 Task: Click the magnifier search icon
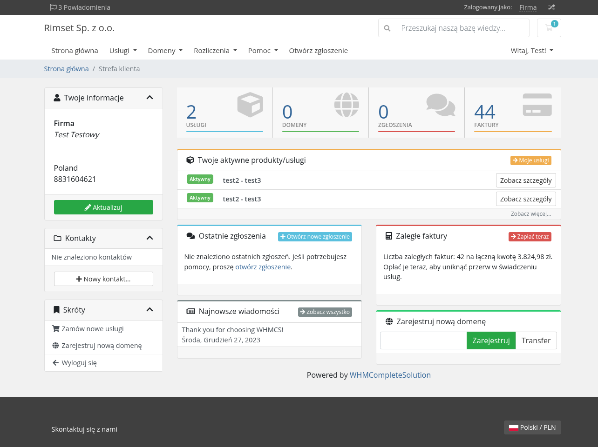tap(387, 28)
